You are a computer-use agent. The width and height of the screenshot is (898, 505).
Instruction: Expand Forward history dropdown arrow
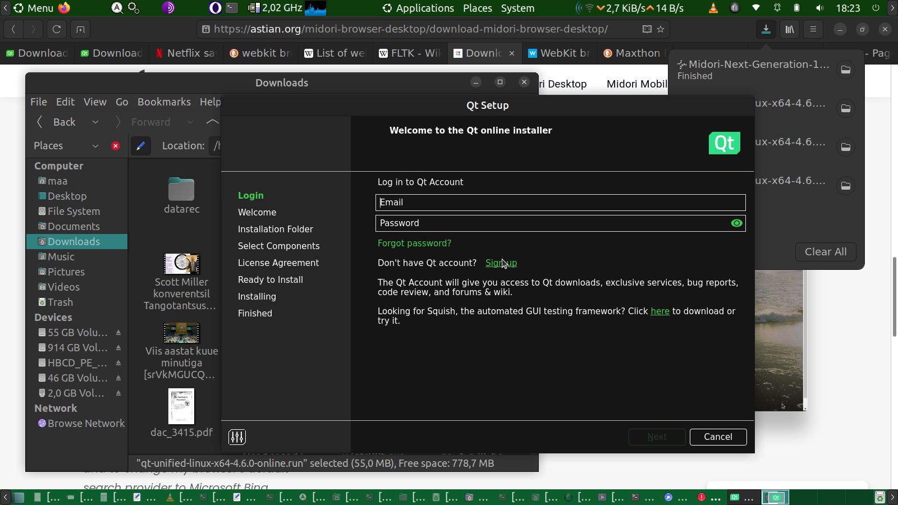[x=190, y=122]
